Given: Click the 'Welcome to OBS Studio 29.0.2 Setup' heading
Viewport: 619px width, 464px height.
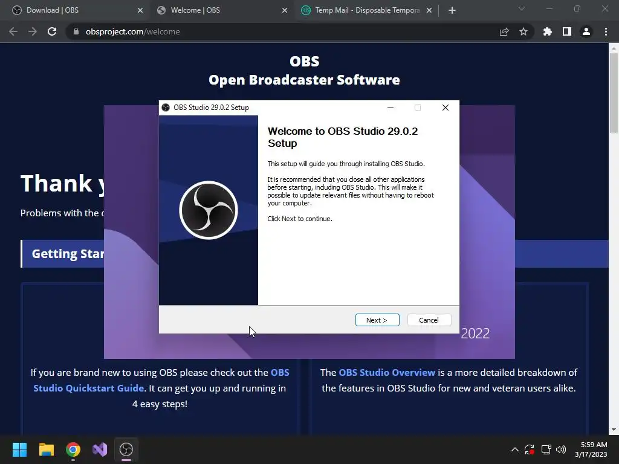Looking at the screenshot, I should click(x=343, y=137).
